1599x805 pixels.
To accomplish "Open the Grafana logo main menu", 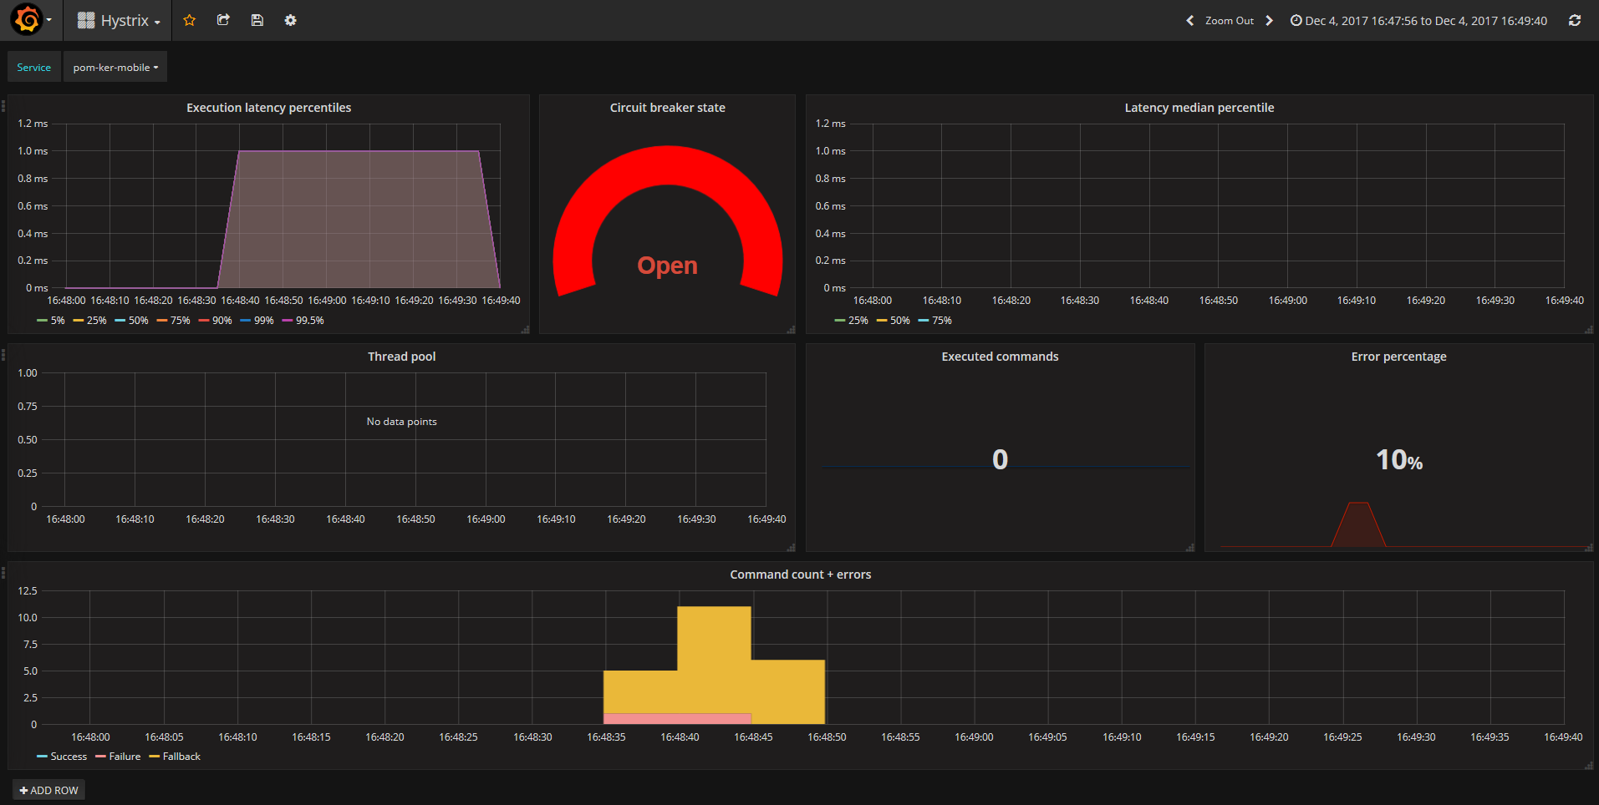I will [30, 20].
